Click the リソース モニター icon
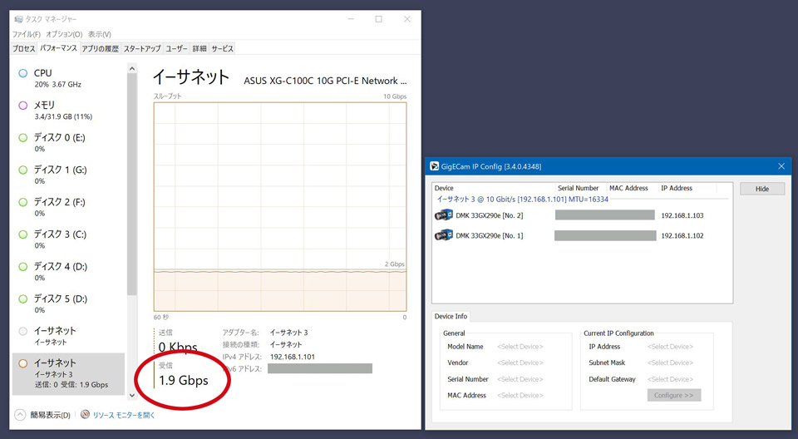Screen dimensions: 798x439 pyautogui.click(x=85, y=415)
